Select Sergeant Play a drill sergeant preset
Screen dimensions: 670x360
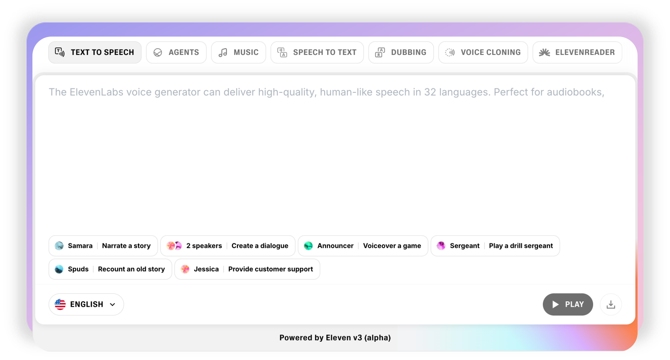495,246
